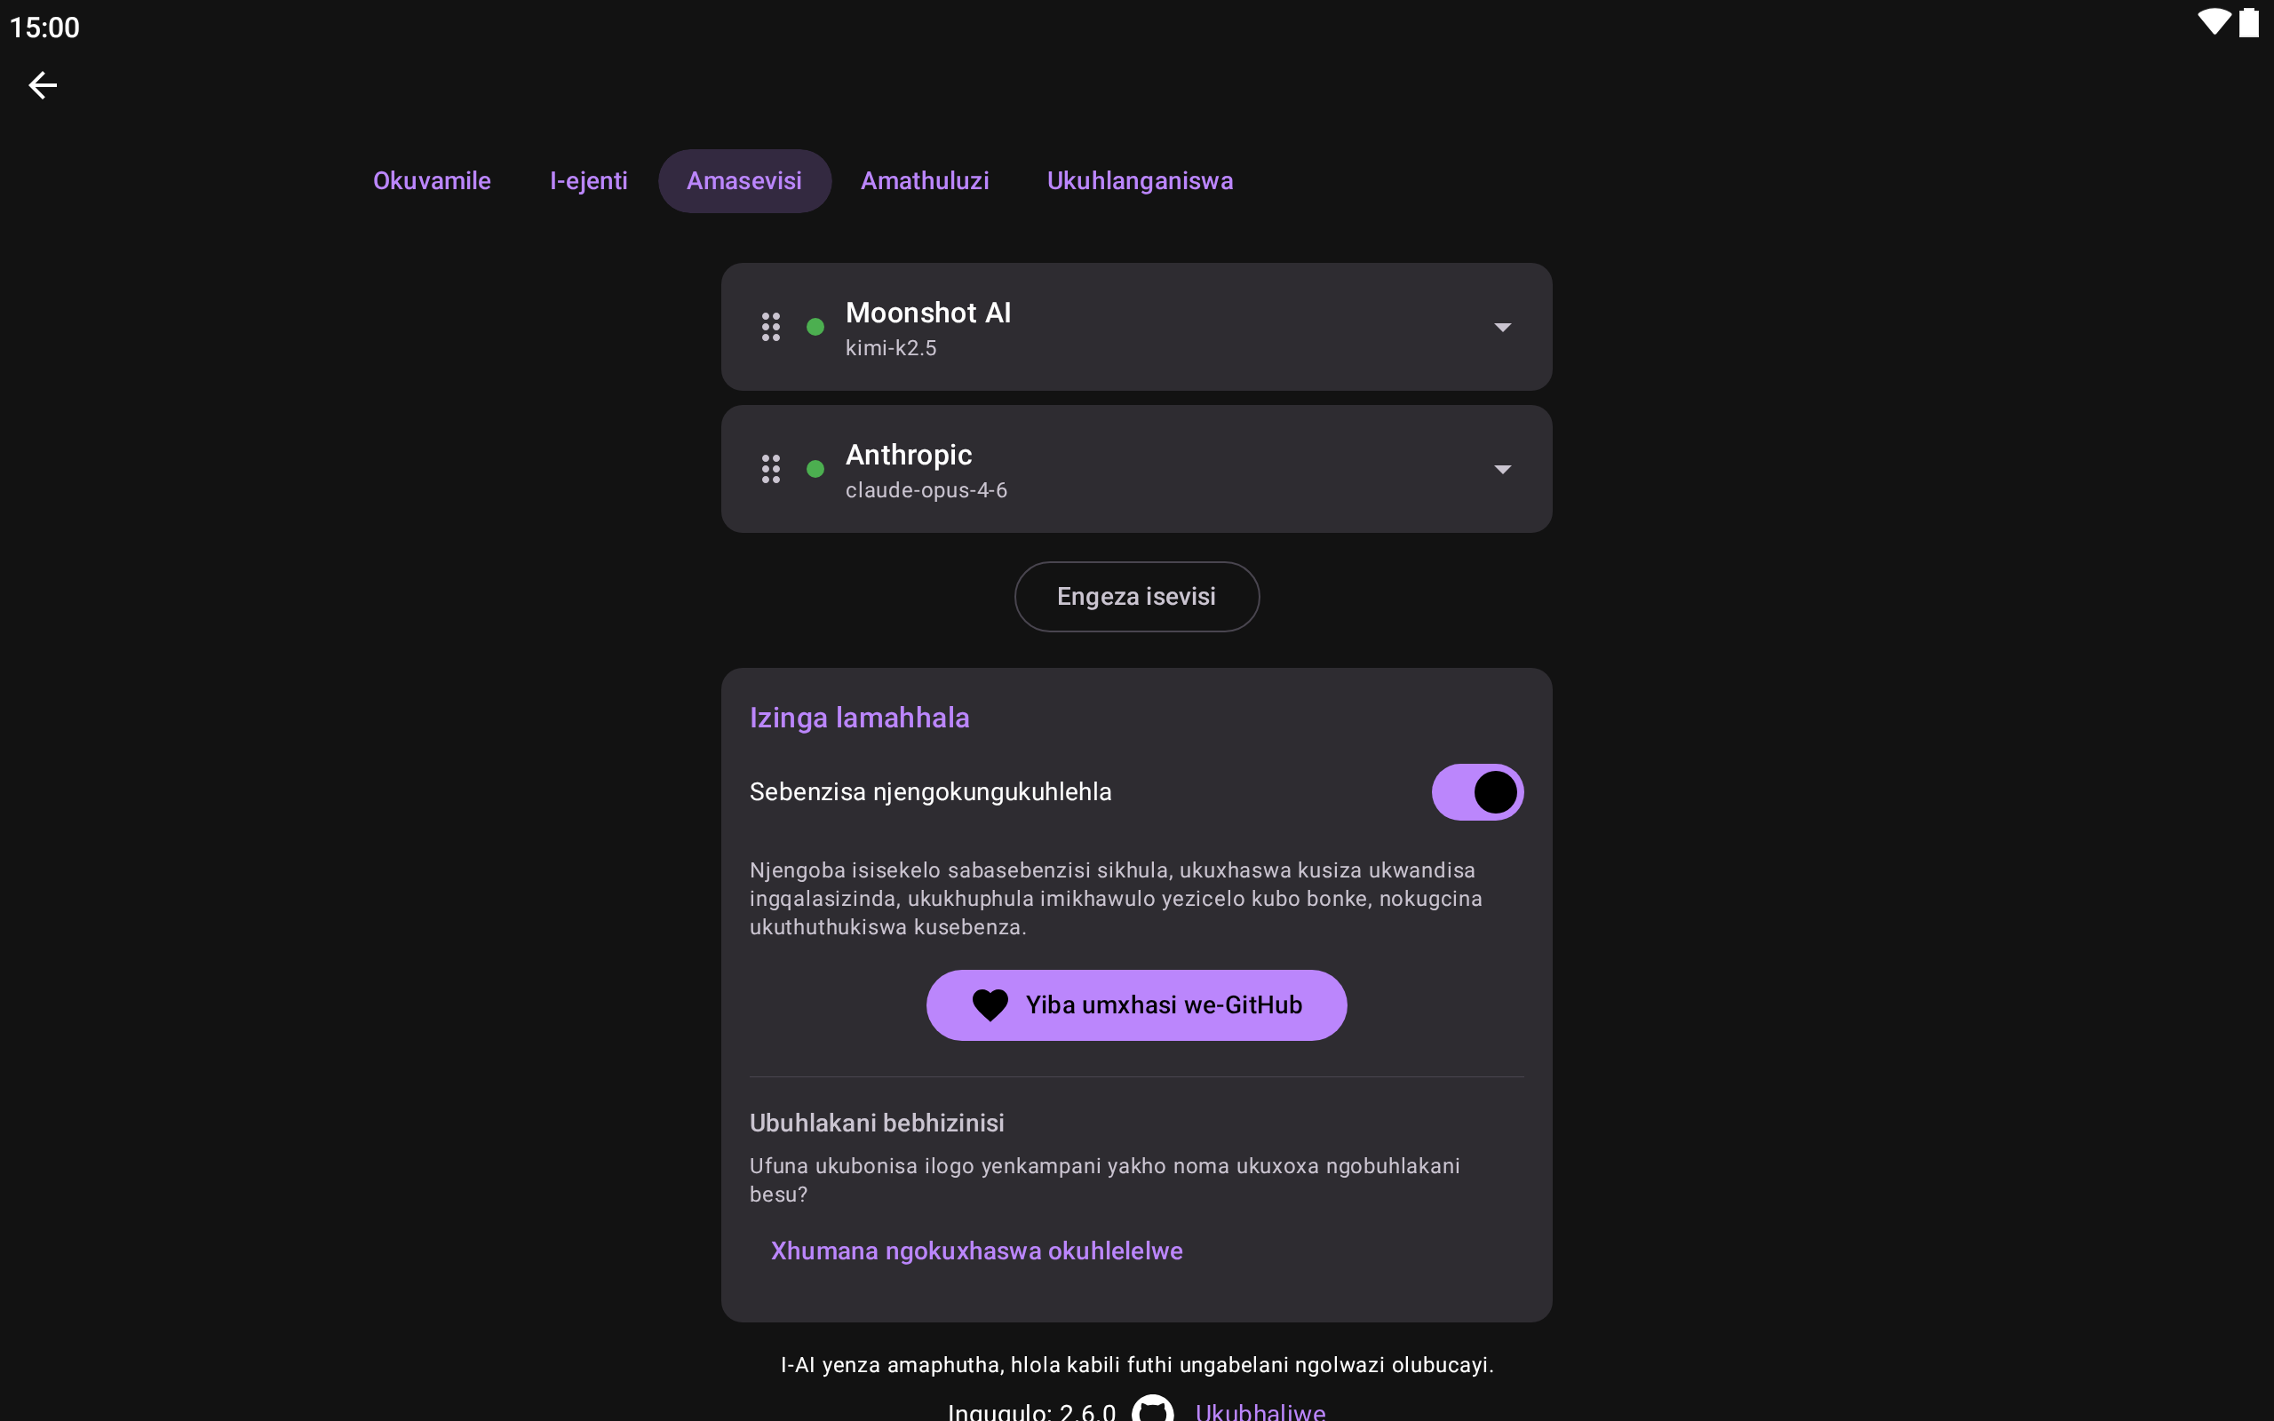Open the GitHub logo icon at bottom
This screenshot has height=1421, width=2274.
point(1153,1409)
